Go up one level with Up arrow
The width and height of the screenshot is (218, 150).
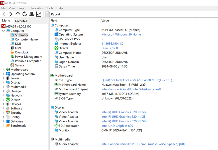(x=18, y=13)
